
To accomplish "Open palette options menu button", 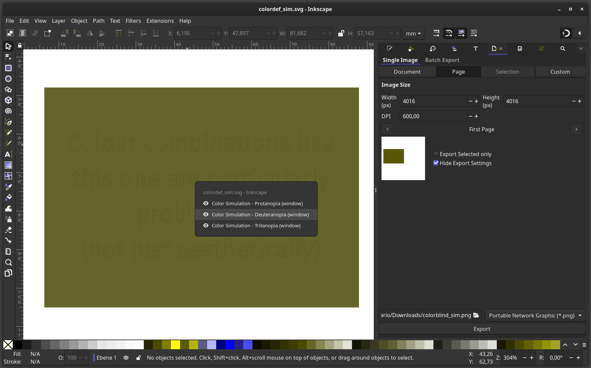I will point(584,345).
